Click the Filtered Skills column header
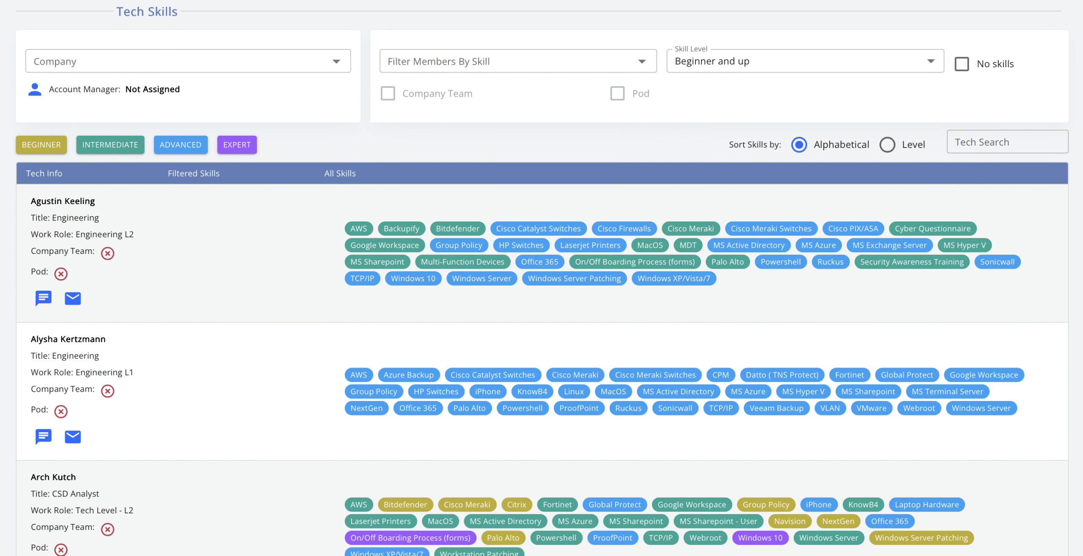The height and width of the screenshot is (556, 1083). pyautogui.click(x=193, y=173)
